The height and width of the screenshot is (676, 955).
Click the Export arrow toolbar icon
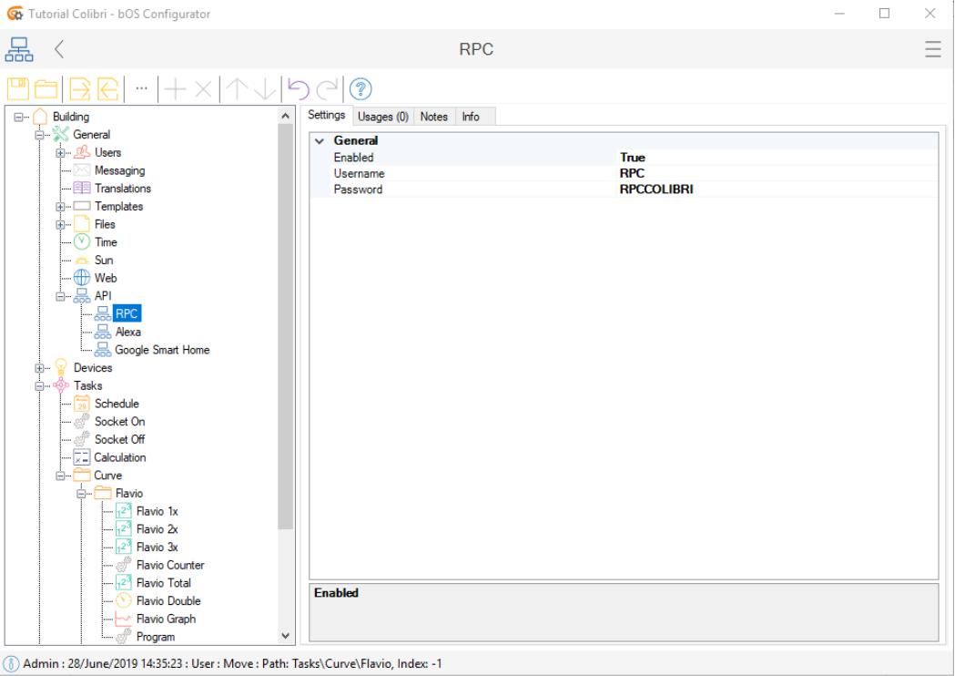point(80,89)
